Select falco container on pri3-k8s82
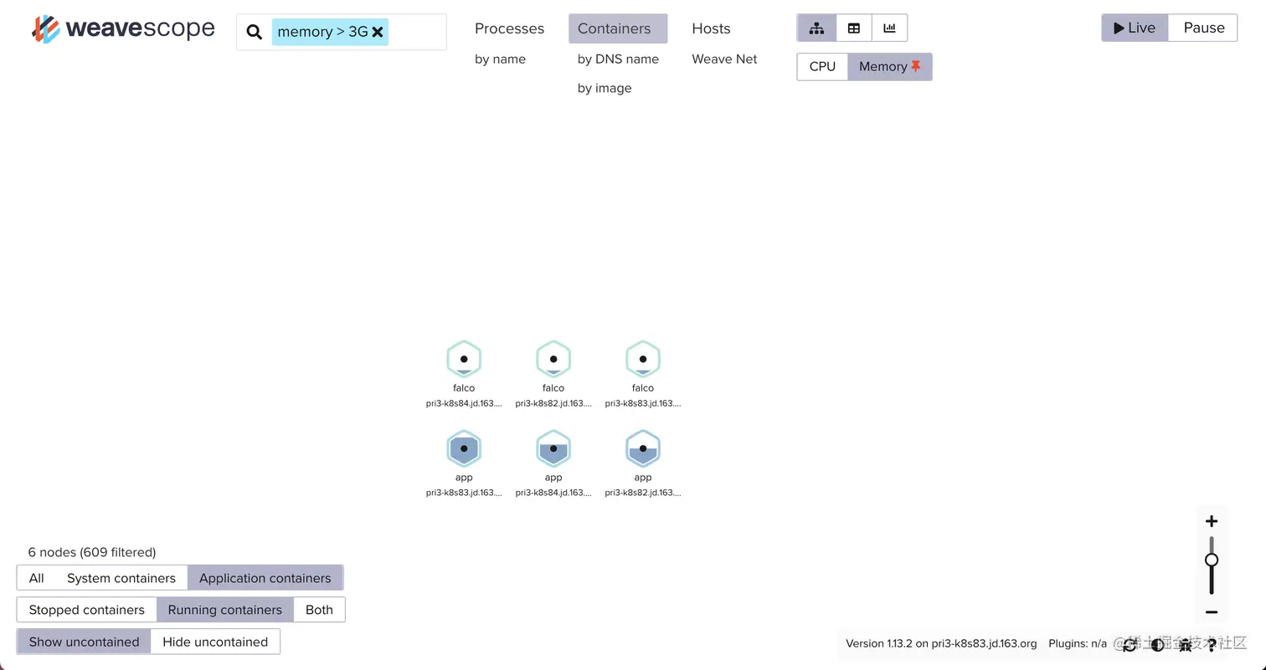 click(553, 359)
